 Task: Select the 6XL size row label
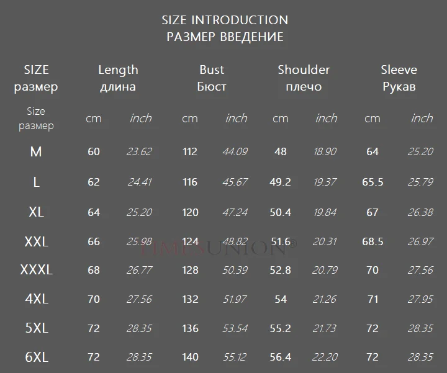pyautogui.click(x=36, y=357)
